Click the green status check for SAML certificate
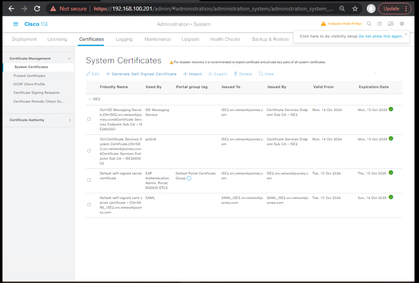Image resolution: width=419 pixels, height=283 pixels. pos(391,197)
